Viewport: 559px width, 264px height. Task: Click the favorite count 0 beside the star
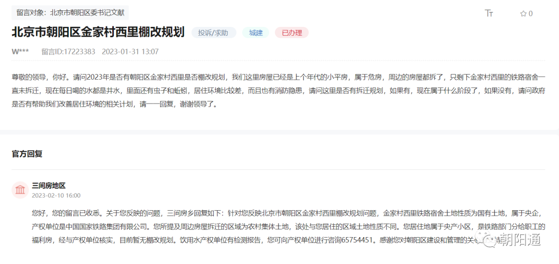(x=531, y=13)
